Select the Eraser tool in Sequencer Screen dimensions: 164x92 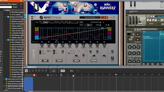tap(33, 71)
